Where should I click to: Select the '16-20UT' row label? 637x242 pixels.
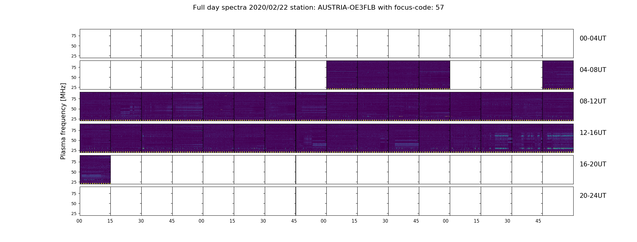pos(593,164)
